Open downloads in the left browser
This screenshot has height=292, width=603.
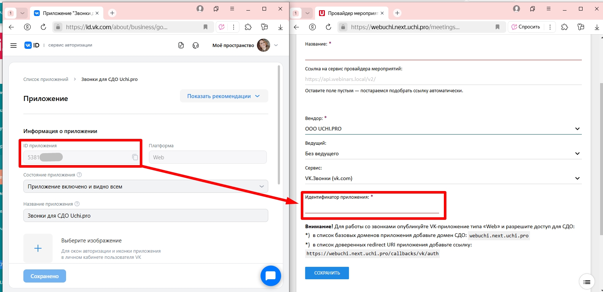coord(280,27)
